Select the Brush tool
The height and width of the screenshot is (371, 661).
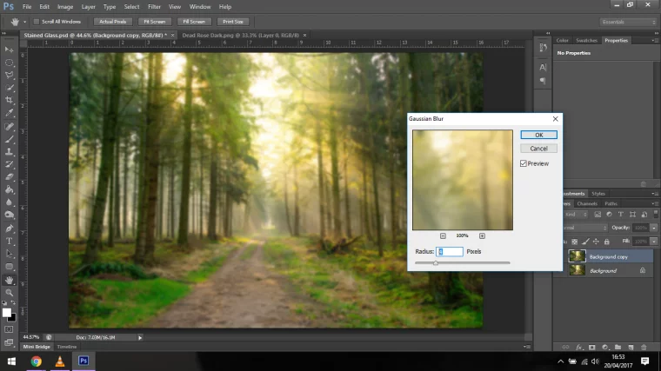[x=9, y=139]
